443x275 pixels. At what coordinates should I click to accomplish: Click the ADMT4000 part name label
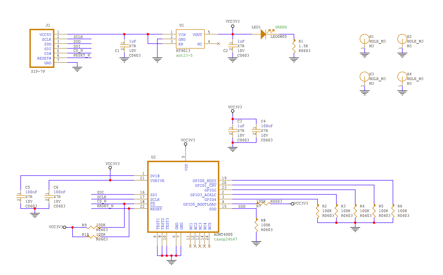click(x=223, y=235)
